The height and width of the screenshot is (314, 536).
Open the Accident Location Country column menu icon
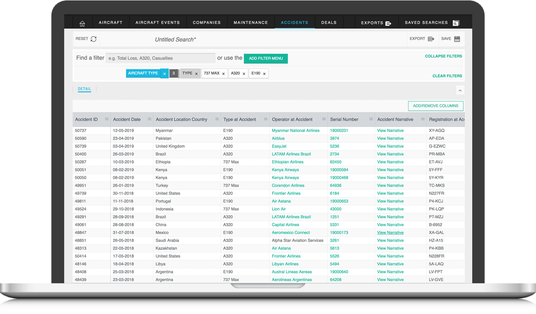tap(217, 119)
